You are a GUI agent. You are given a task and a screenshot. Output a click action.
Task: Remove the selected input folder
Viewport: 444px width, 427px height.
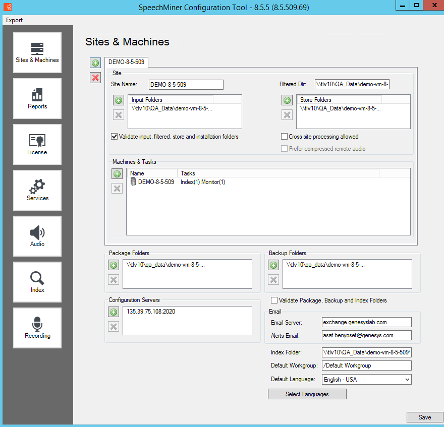119,115
